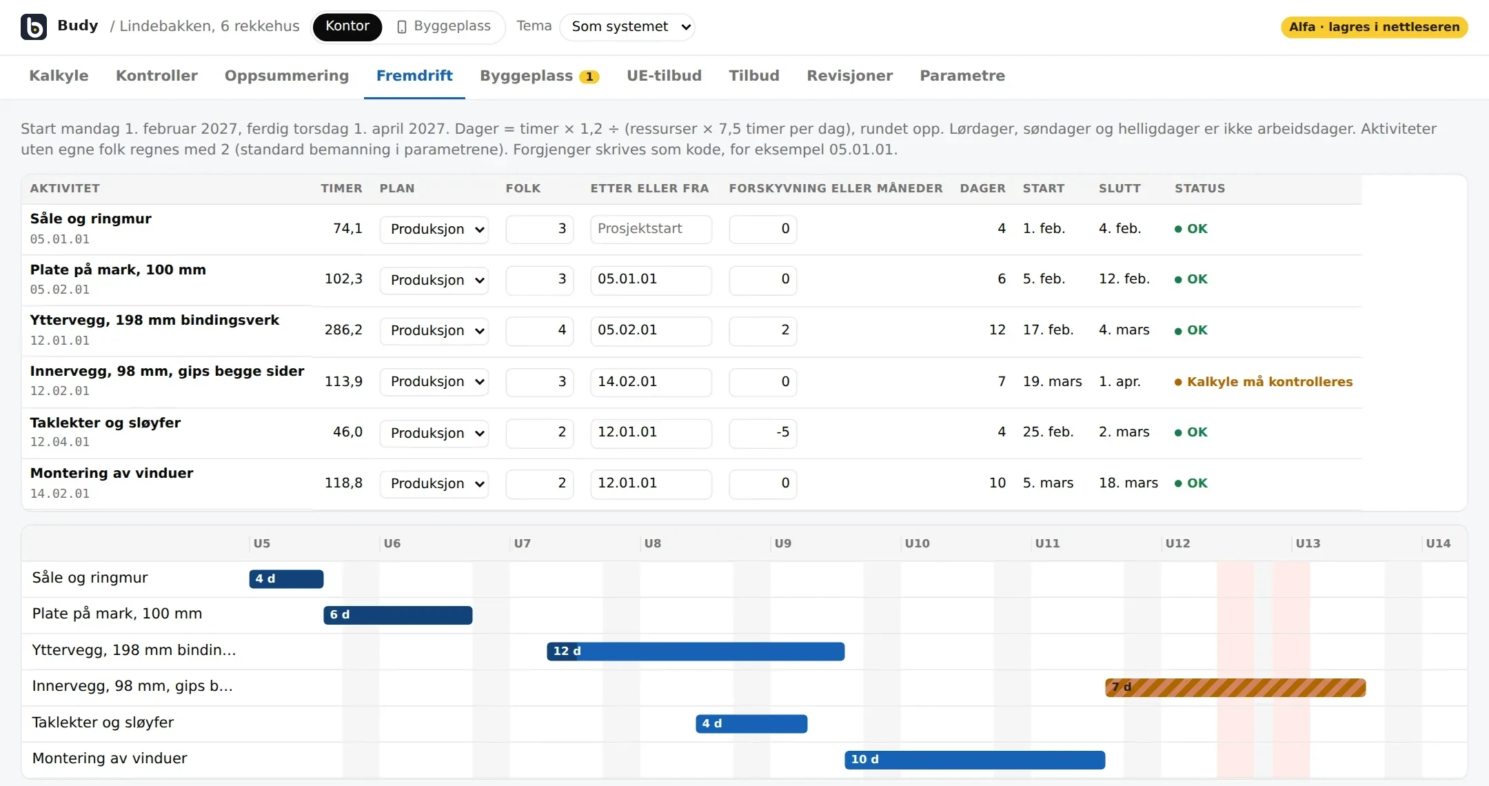Click the 10 d Gantt bar
Viewport: 1489px width, 786px height.
click(x=975, y=760)
